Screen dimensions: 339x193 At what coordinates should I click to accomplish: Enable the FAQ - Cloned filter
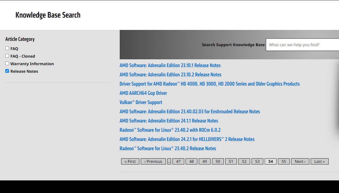(x=7, y=56)
